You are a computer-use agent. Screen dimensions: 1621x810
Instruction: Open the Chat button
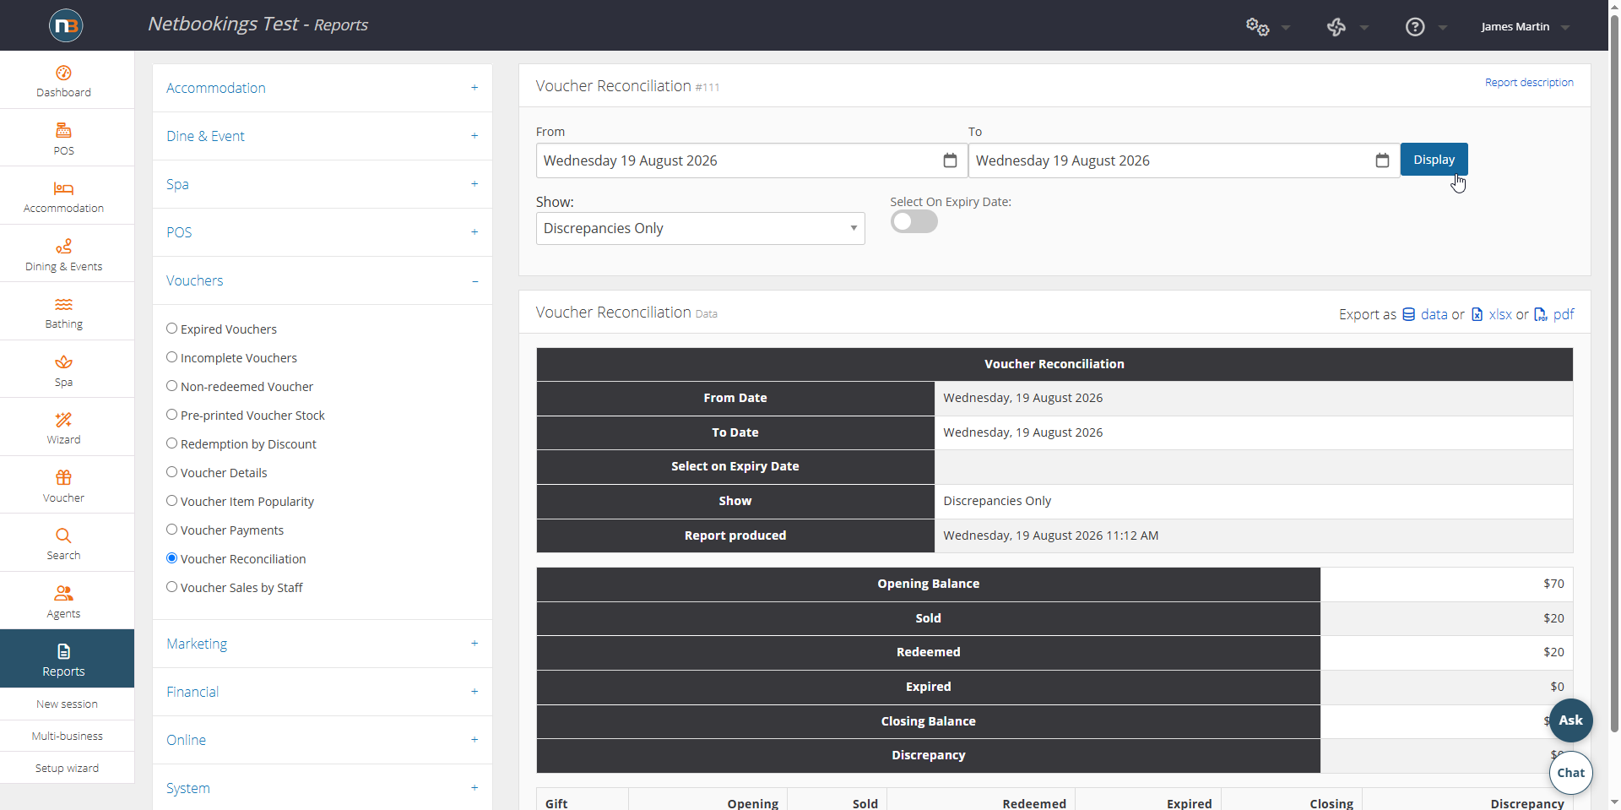[x=1571, y=773]
